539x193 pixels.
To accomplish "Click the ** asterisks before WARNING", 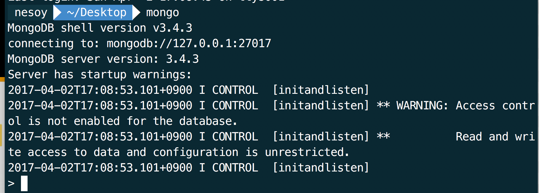I will tap(383, 105).
